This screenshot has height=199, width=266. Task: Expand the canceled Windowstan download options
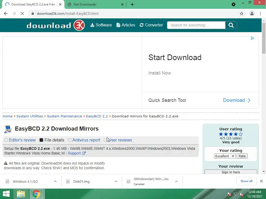tap(176, 181)
